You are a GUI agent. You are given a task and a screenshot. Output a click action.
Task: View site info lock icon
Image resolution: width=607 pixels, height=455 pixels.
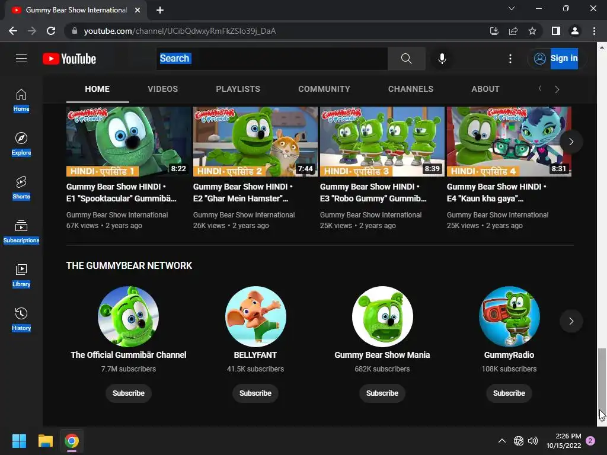75,31
